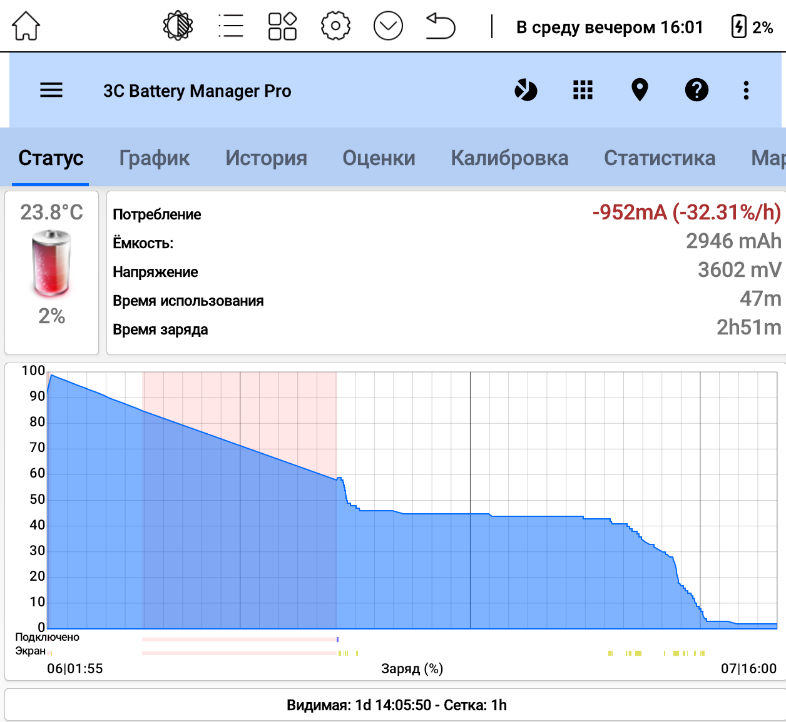Switch to the Калибровка tab
Viewport: 786px width, 722px height.
pos(509,158)
